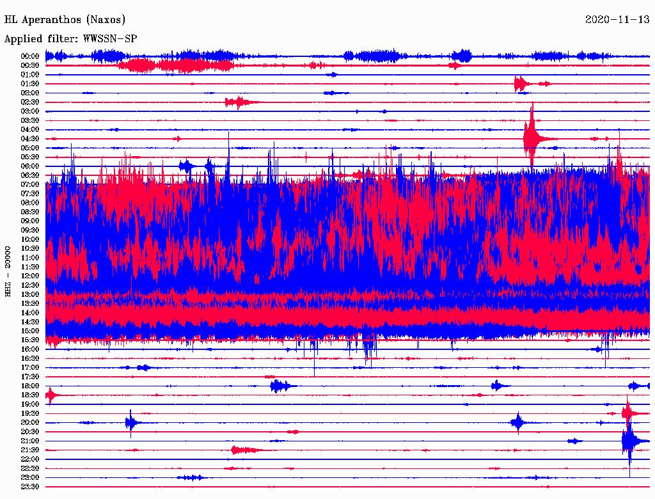This screenshot has width=655, height=499.
Task: Click the 17:30 time label
Action: (30, 377)
